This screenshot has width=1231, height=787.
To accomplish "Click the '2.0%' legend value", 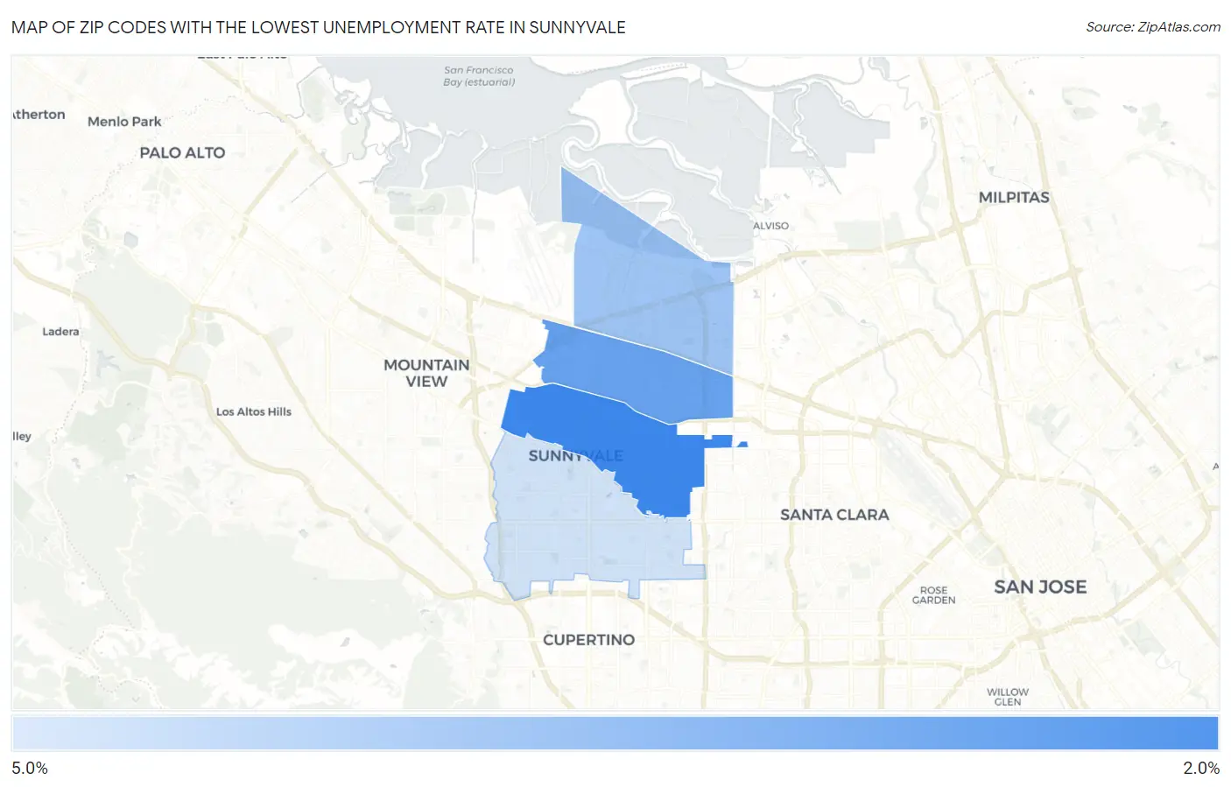I will [x=1201, y=768].
